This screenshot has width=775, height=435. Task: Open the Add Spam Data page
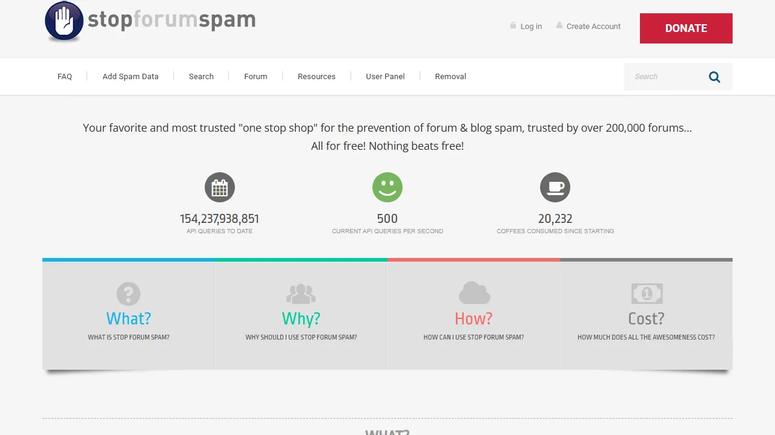click(130, 76)
